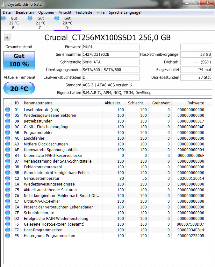Viewport: 215px width, 267px height.
Task: Click status icon of Erfolgreiche RAIN-Wiederherstellung row
Action: (x=8, y=218)
